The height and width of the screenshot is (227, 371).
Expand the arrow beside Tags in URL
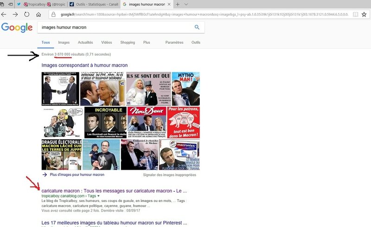[x=98, y=196]
